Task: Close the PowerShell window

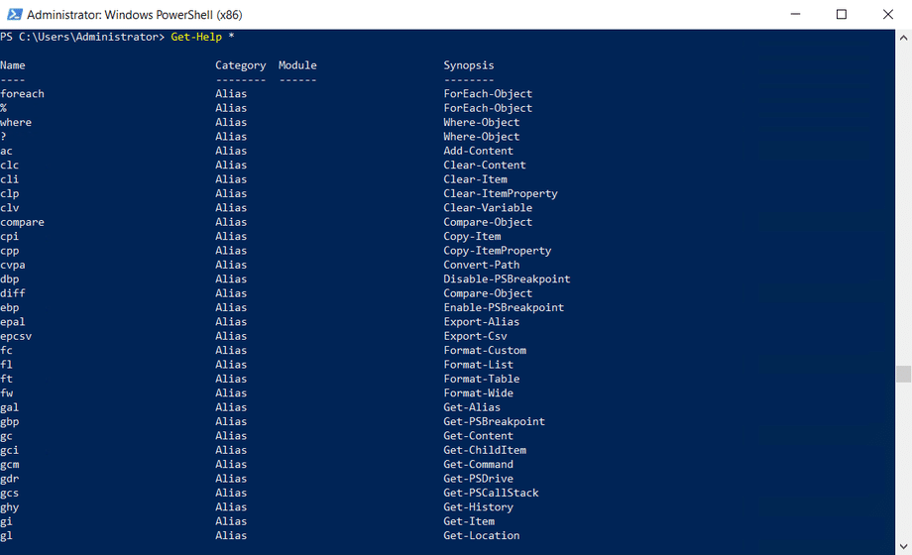Action: tap(887, 14)
